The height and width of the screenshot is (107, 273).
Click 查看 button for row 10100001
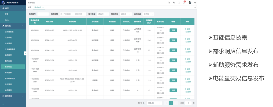tap(173, 30)
